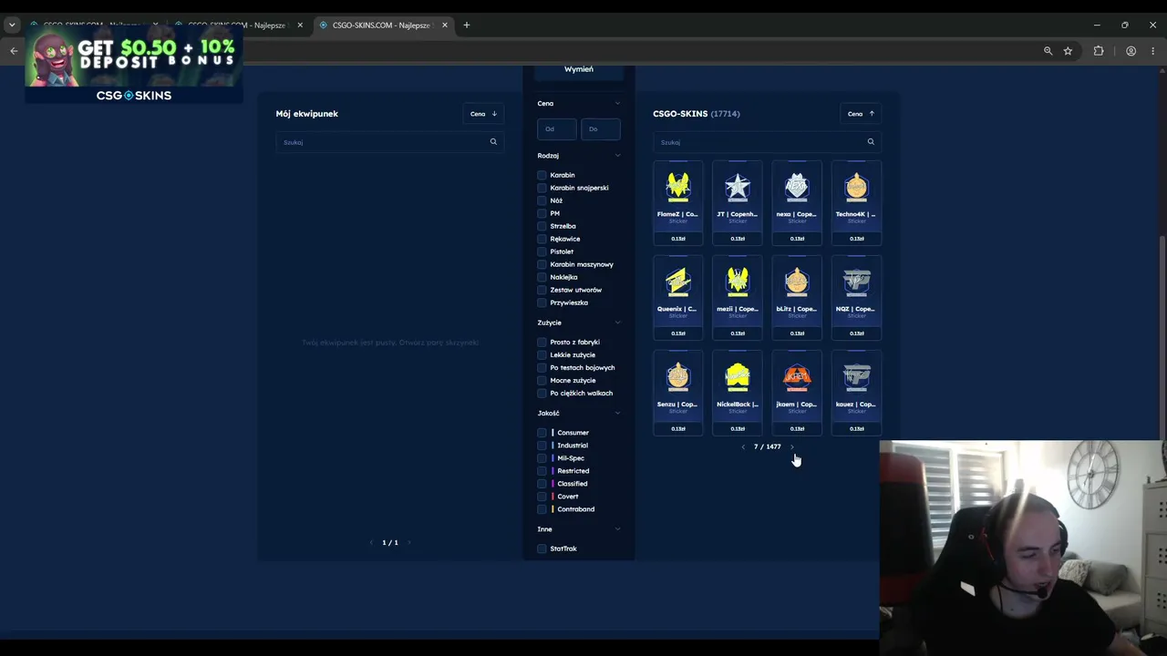The width and height of the screenshot is (1167, 656).
Task: Focus the Szukaj field in CSGO-SKINS panel
Action: [x=768, y=142]
